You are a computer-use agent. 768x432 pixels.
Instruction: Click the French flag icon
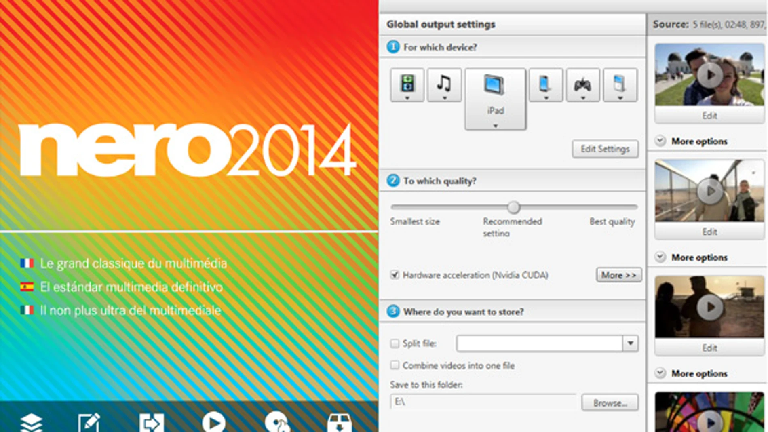pyautogui.click(x=27, y=263)
